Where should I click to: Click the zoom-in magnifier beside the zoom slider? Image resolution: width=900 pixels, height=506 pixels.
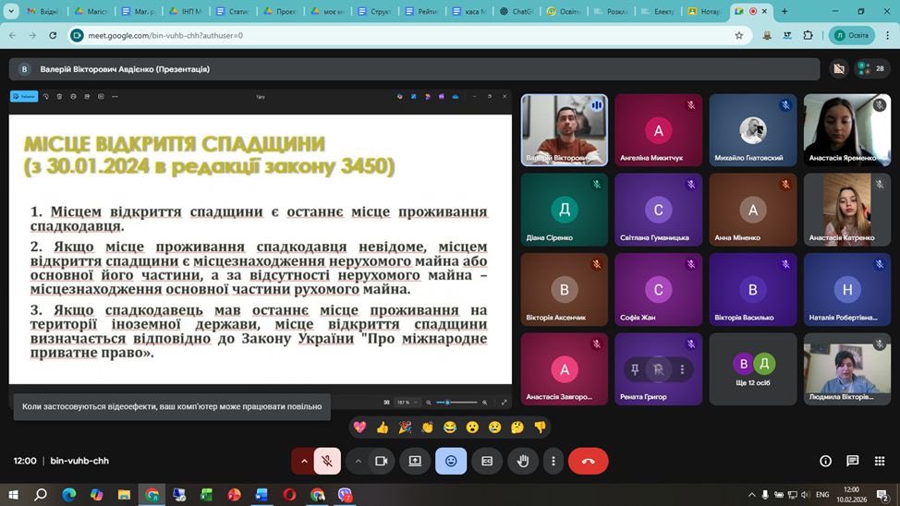484,403
